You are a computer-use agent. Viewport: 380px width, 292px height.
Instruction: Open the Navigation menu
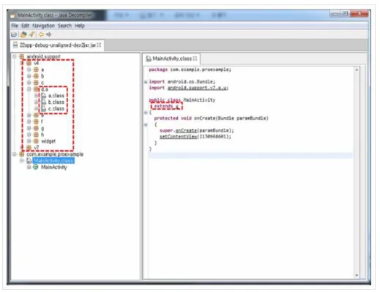(x=43, y=26)
